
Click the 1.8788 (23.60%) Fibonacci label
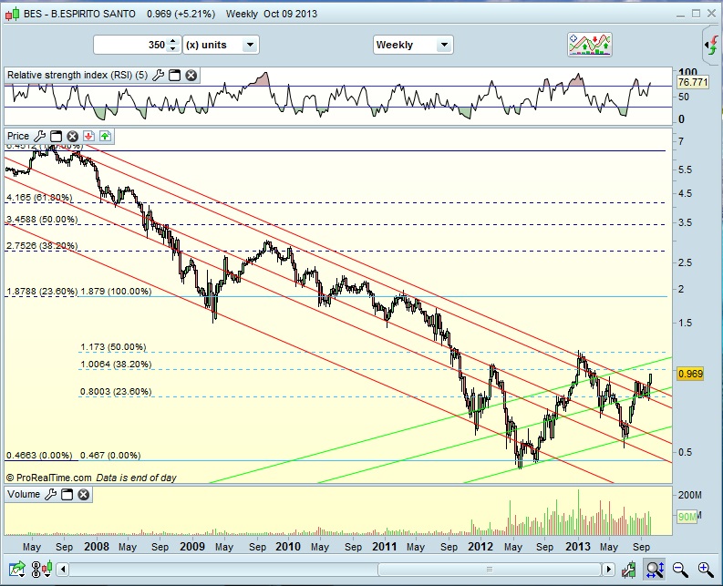(x=42, y=292)
